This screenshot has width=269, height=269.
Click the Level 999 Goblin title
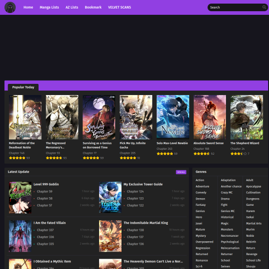pyautogui.click(x=46, y=184)
